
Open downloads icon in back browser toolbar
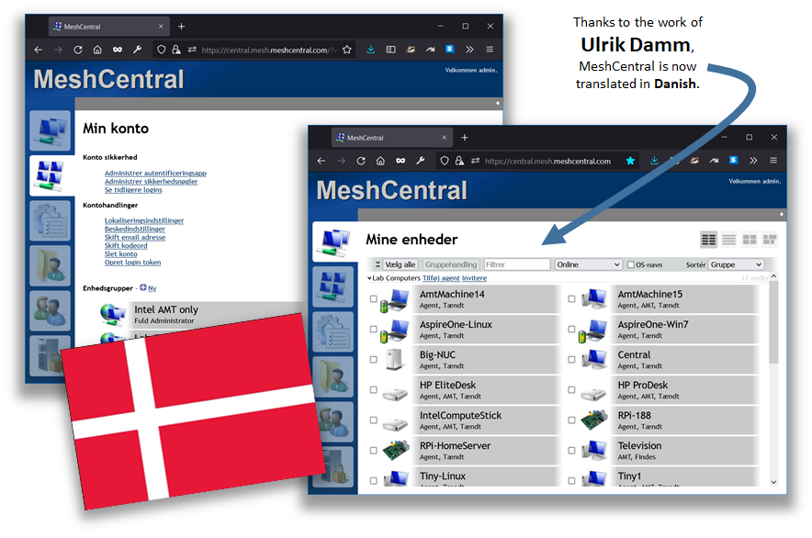(371, 50)
